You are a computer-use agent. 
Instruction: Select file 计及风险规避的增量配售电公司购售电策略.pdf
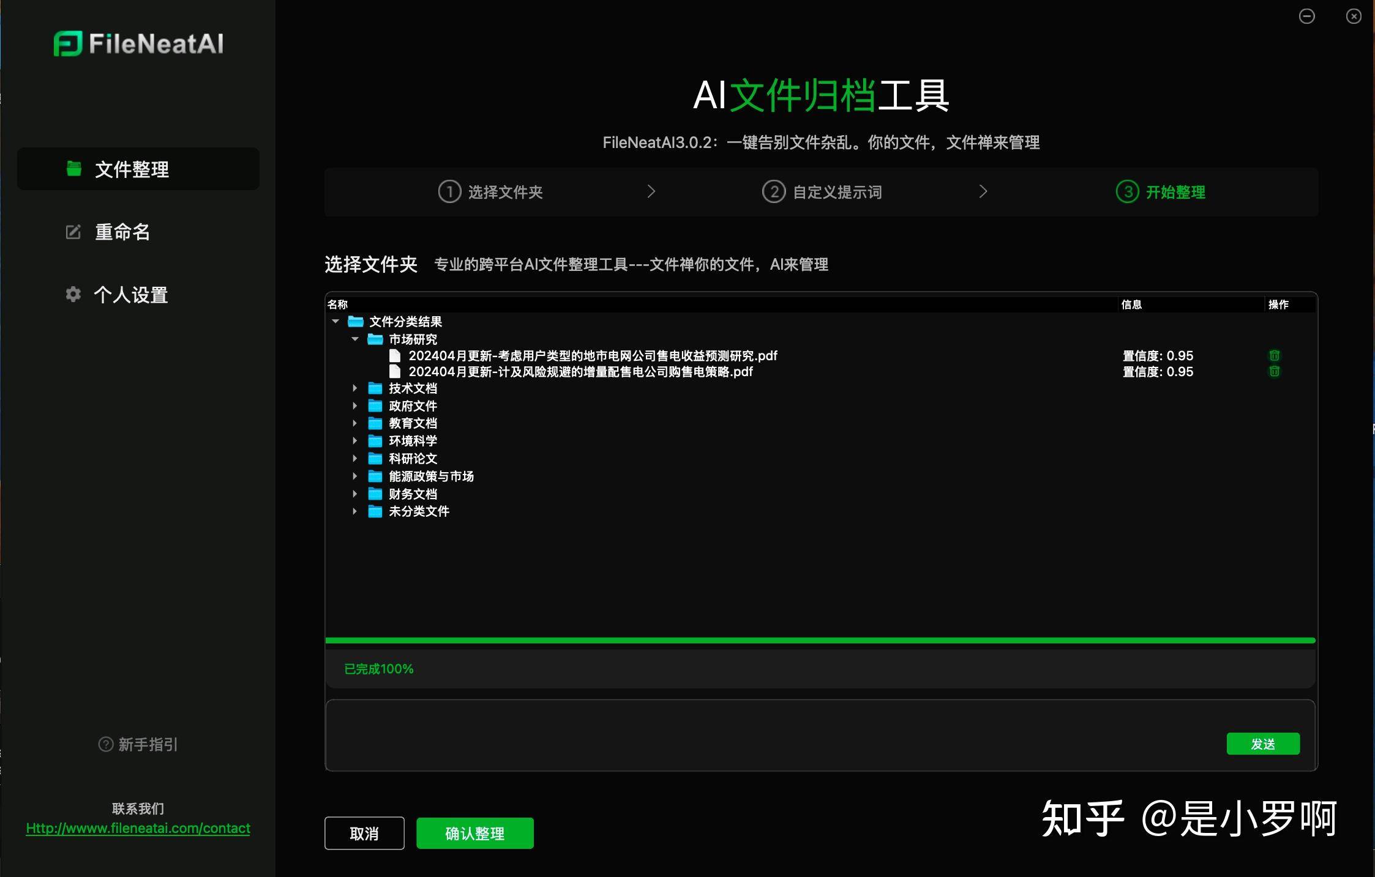(x=581, y=371)
